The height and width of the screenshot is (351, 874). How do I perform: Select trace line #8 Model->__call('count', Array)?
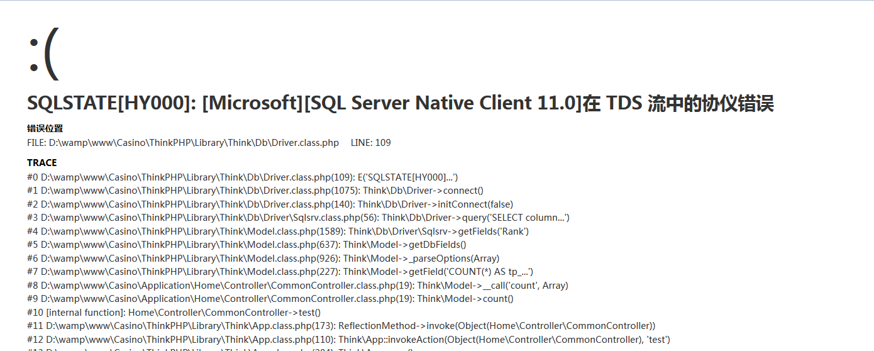[x=297, y=286]
